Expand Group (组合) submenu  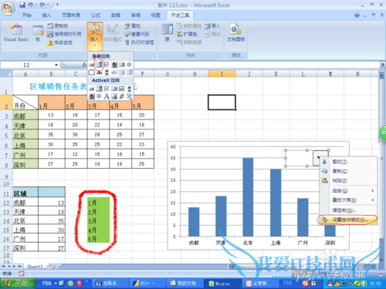point(353,190)
